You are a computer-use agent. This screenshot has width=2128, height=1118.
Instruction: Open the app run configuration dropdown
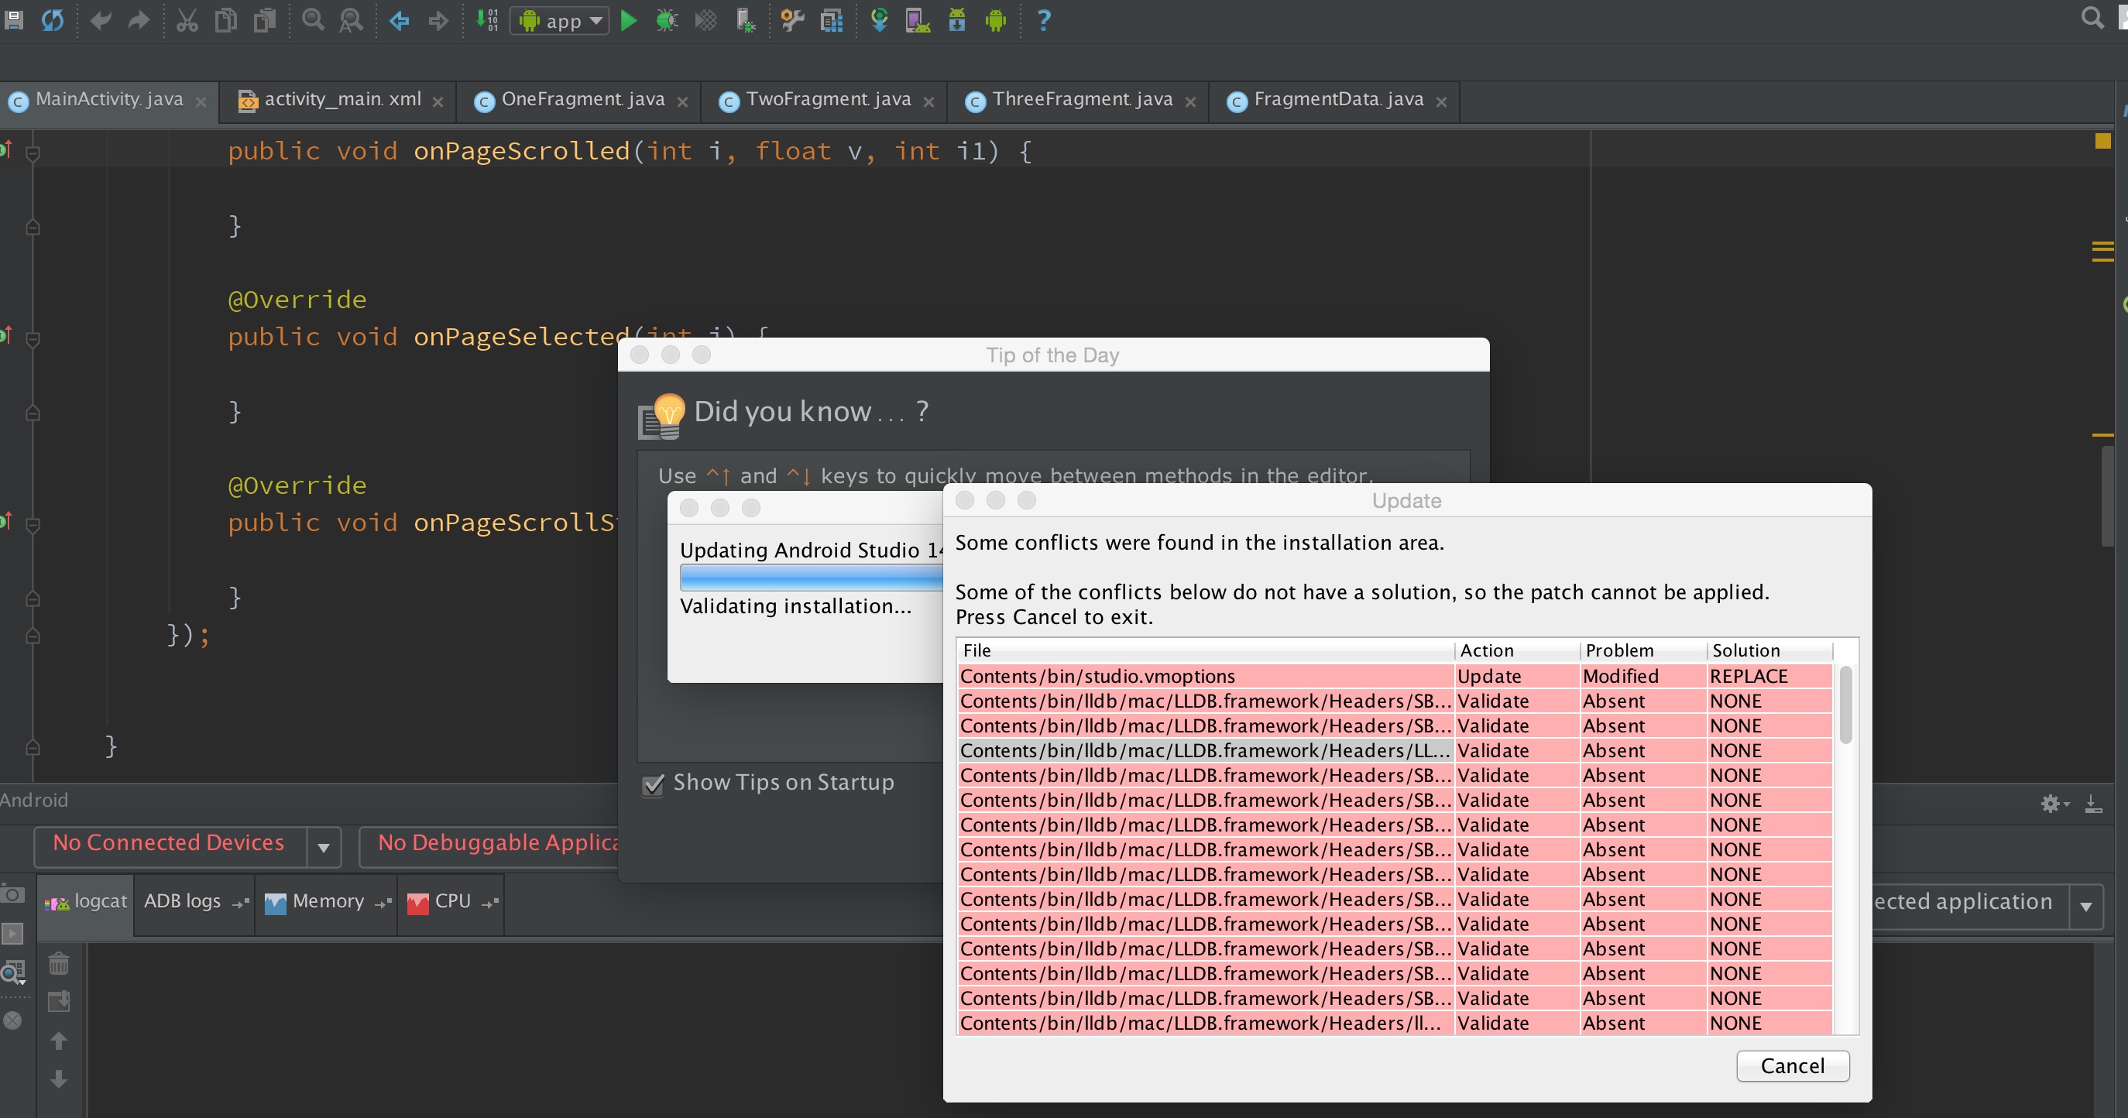559,21
